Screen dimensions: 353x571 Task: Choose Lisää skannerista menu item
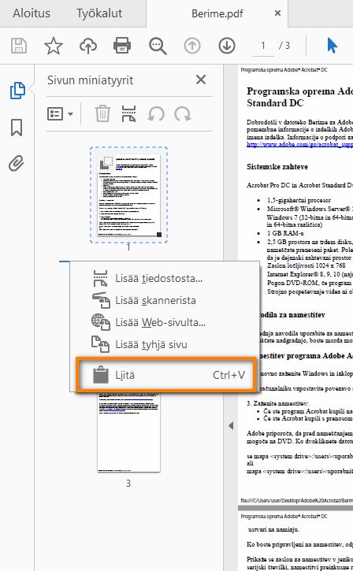coord(165,300)
